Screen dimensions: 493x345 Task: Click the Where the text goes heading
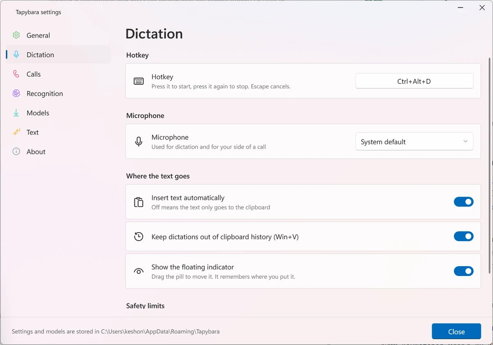pos(158,176)
